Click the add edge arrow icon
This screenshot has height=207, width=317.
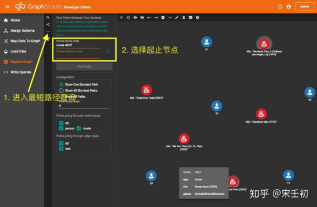coord(170,17)
